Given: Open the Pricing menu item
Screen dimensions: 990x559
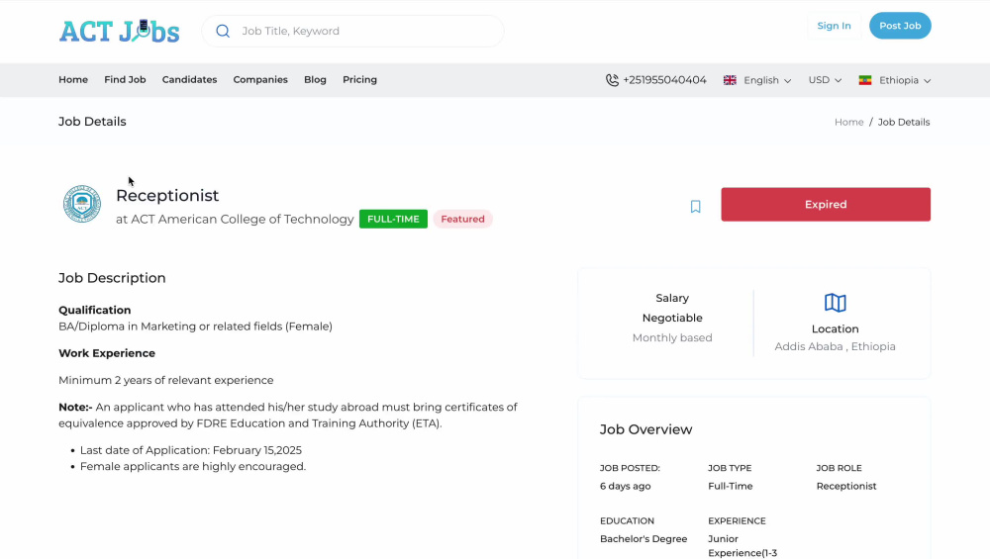Looking at the screenshot, I should click(x=360, y=79).
